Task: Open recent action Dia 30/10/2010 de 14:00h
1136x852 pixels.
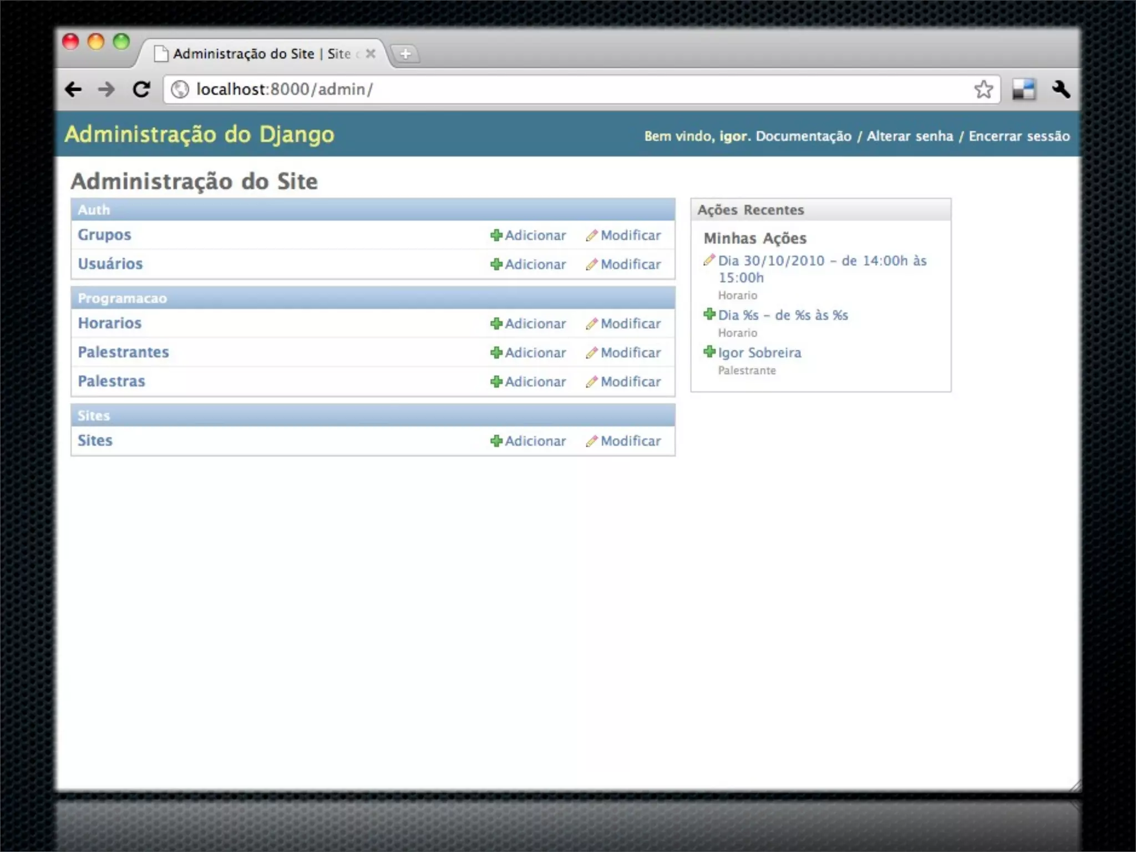Action: (x=822, y=269)
